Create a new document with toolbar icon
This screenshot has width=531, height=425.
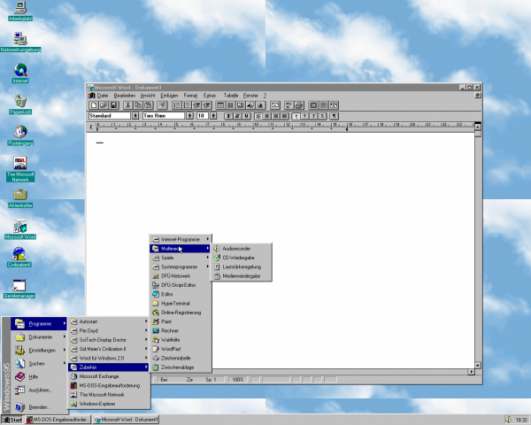click(x=94, y=105)
